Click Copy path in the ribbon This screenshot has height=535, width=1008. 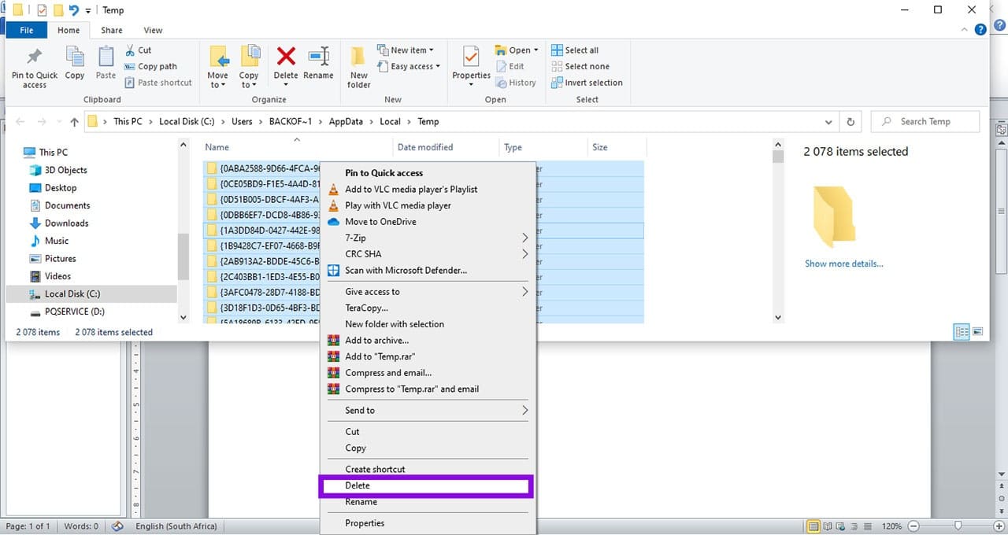(150, 67)
